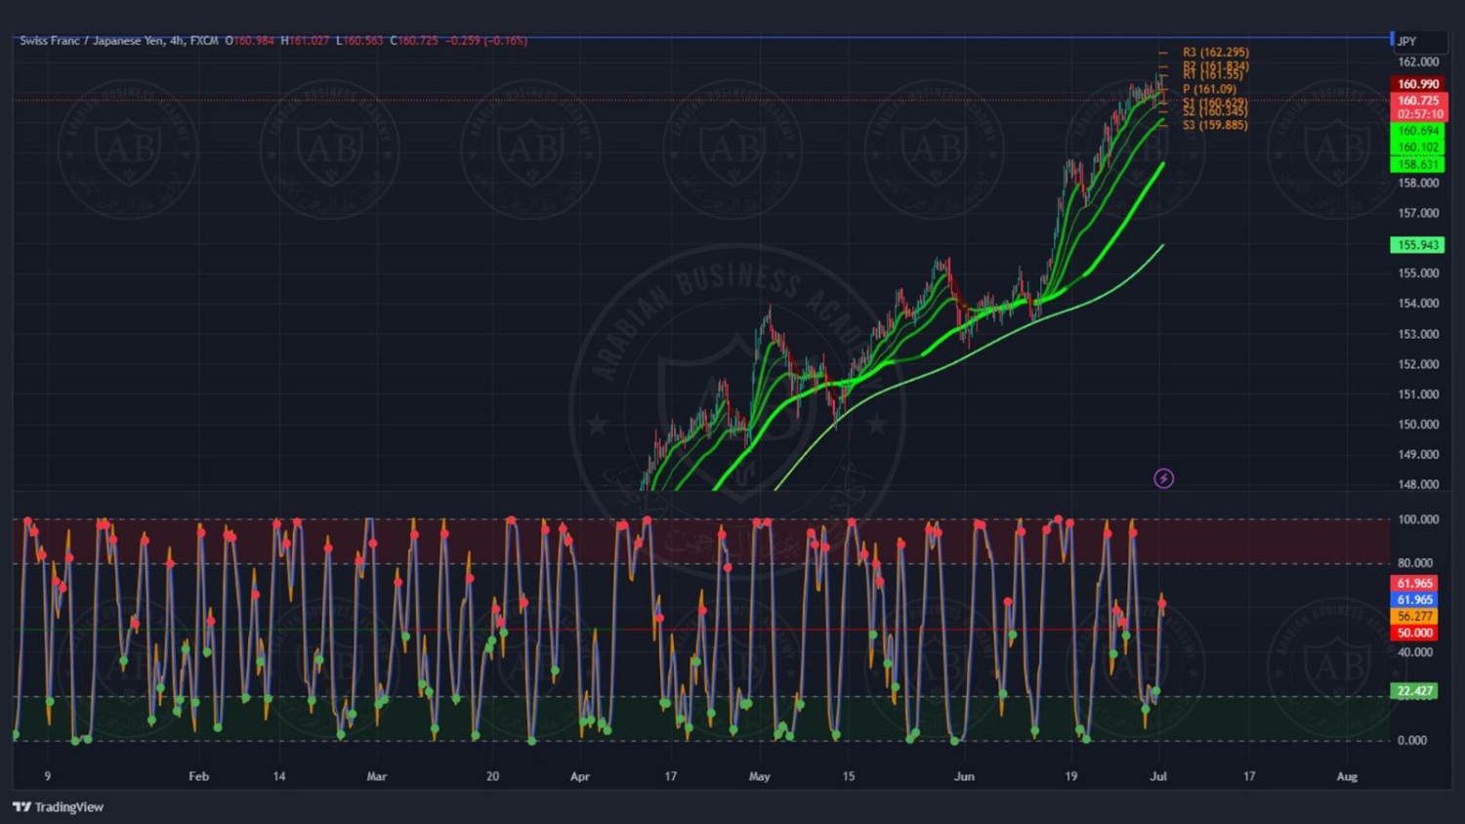The width and height of the screenshot is (1465, 824).
Task: Click the orange 56.277 indicator value label
Action: (1414, 616)
